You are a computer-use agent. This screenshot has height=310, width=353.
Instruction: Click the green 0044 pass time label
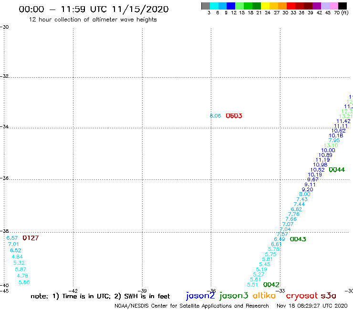click(337, 170)
